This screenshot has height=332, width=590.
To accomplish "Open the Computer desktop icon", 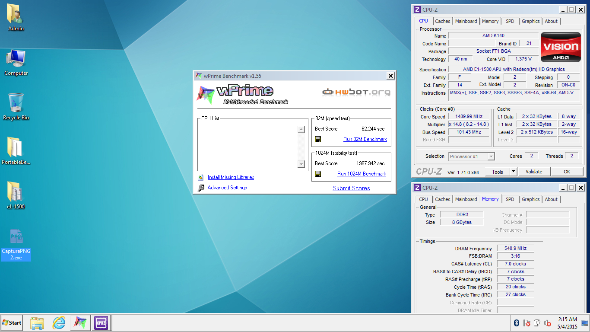I will coord(16,62).
